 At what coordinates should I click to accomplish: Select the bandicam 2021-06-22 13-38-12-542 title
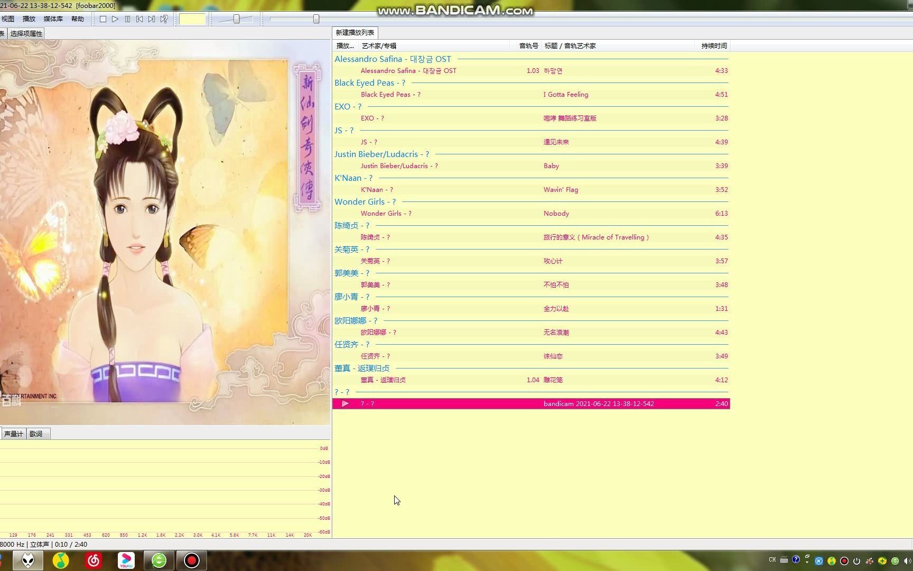[x=599, y=404]
